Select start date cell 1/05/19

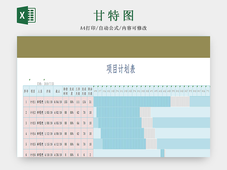49,113
